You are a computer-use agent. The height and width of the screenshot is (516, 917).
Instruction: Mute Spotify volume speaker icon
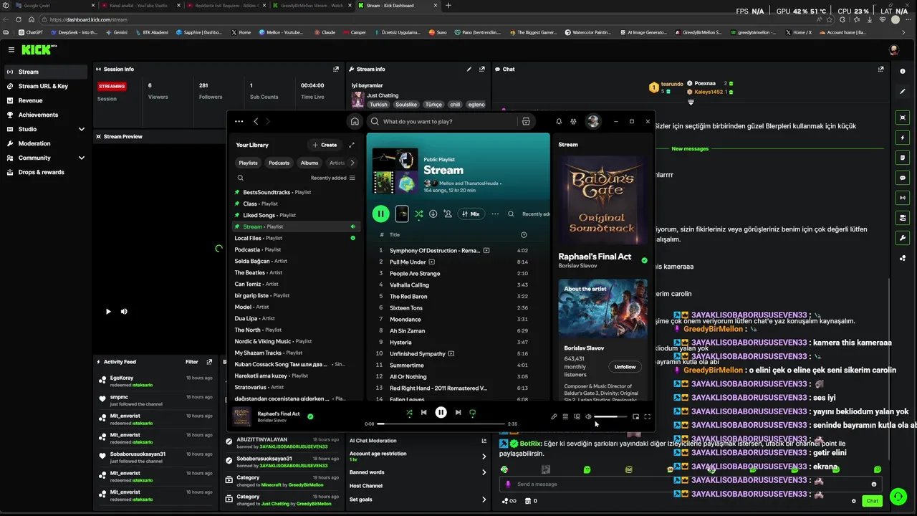588,416
